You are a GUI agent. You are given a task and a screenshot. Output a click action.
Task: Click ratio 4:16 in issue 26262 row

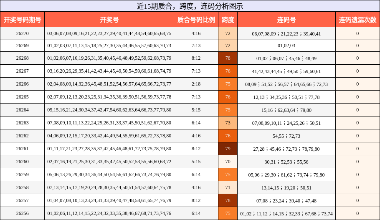point(196,136)
